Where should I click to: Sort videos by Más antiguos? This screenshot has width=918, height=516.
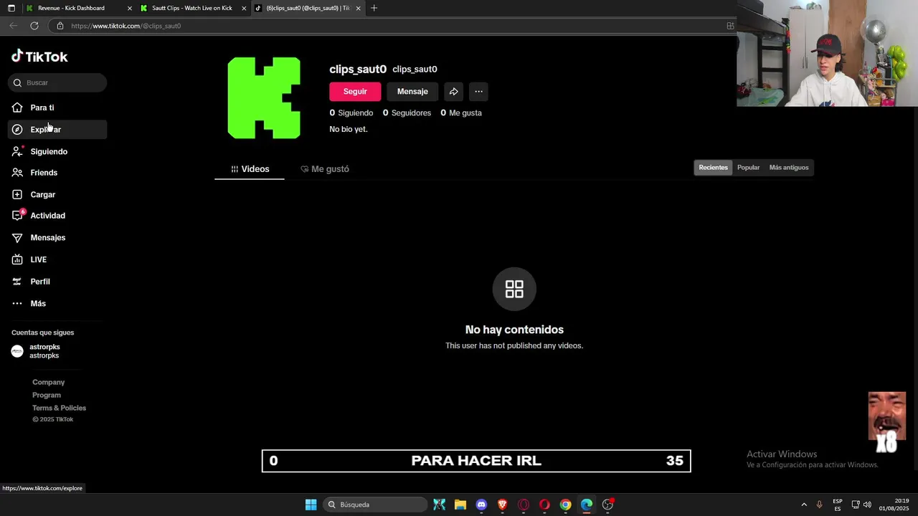[x=789, y=168]
